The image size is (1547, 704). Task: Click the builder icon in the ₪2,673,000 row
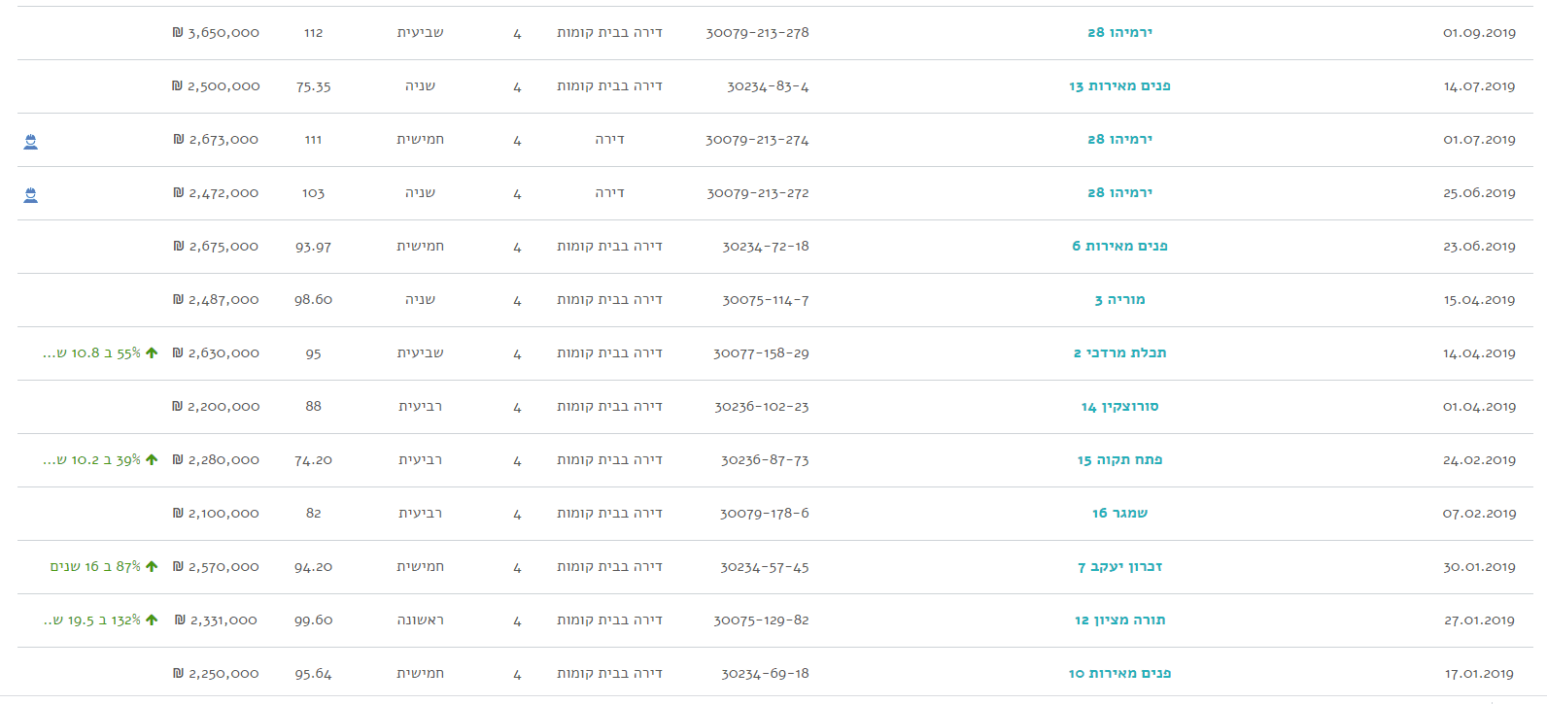[31, 142]
